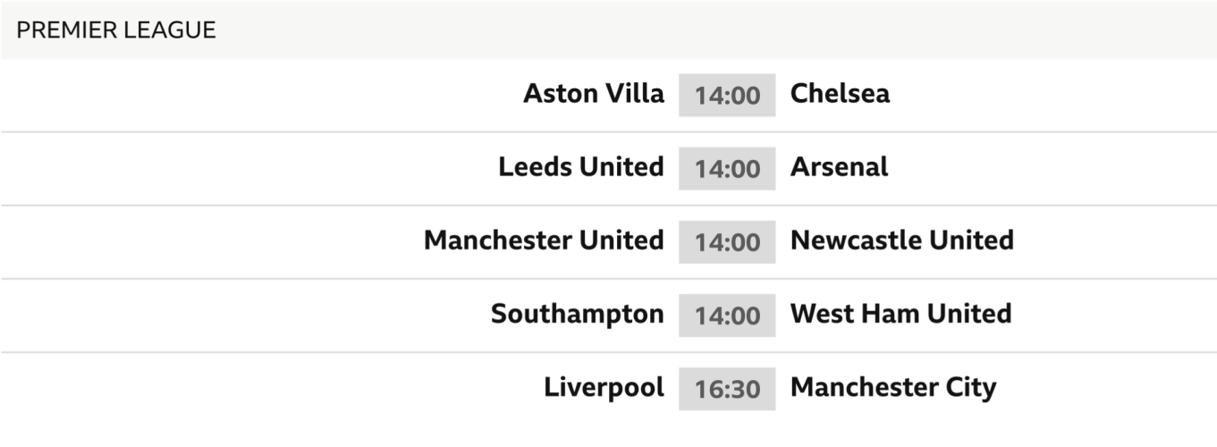
Task: Open the Aston Villa team link
Action: [594, 94]
